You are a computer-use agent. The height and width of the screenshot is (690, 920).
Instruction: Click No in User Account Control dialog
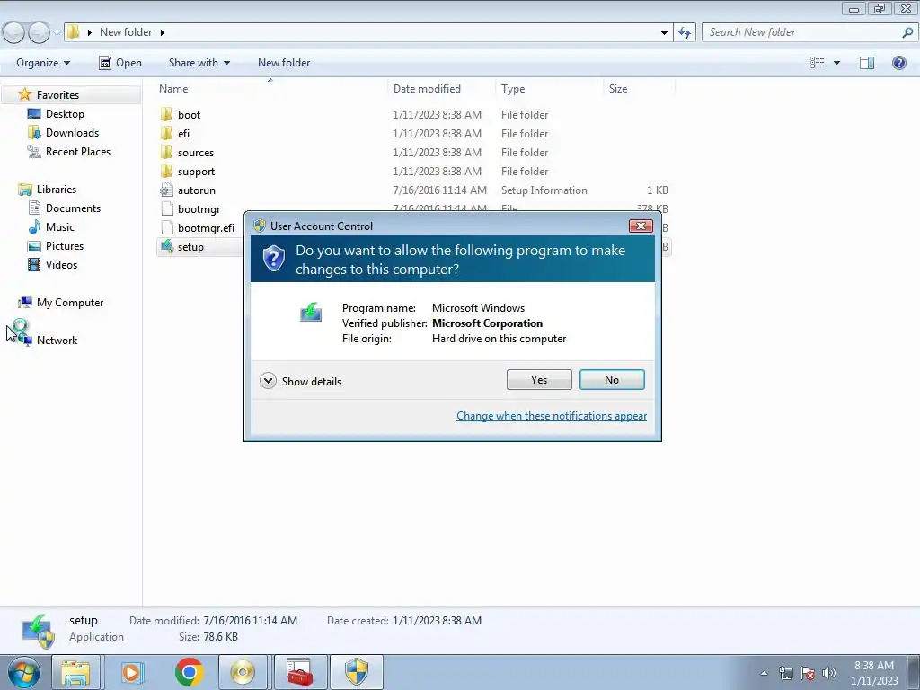coord(611,380)
